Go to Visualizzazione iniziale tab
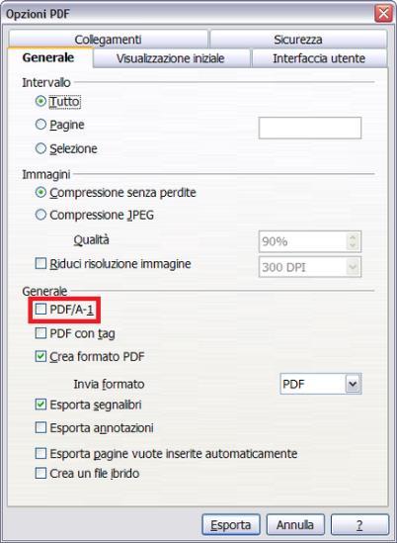The height and width of the screenshot is (543, 397). coord(171,58)
